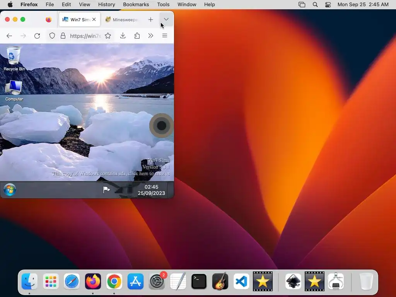
Task: Open Firefox View pinned icon in tab bar
Action: [x=48, y=19]
